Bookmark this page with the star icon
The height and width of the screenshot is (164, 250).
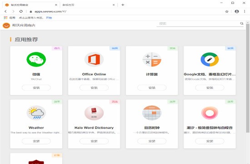click(227, 11)
